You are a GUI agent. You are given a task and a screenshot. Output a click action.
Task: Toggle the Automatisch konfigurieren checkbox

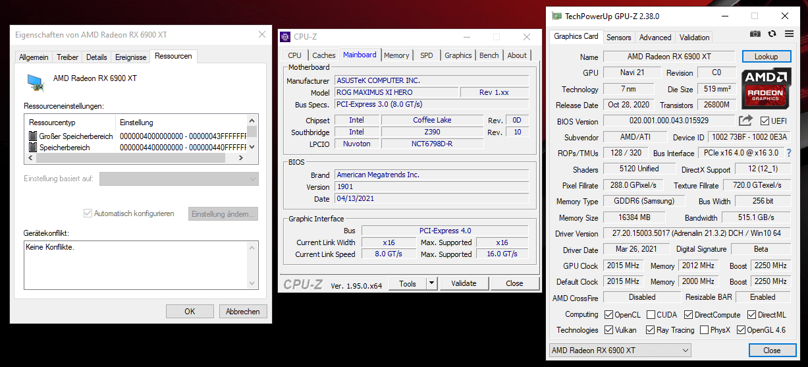pos(88,213)
